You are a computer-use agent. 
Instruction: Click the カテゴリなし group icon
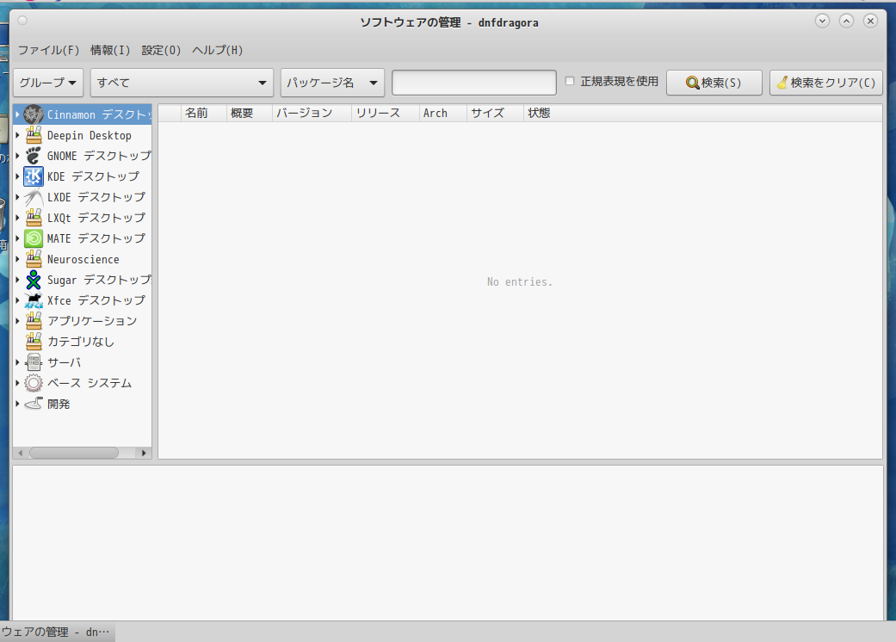click(x=34, y=341)
